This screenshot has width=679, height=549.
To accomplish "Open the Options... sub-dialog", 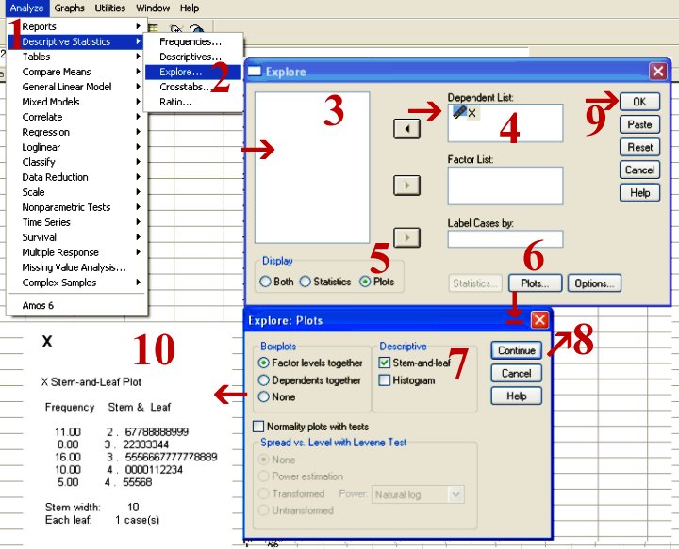I will [x=594, y=283].
